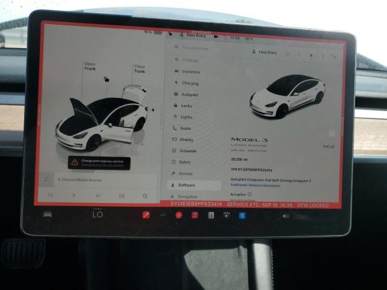This screenshot has height=290, width=387.
Task: Open the three-dots app launcher
Action: [162, 215]
